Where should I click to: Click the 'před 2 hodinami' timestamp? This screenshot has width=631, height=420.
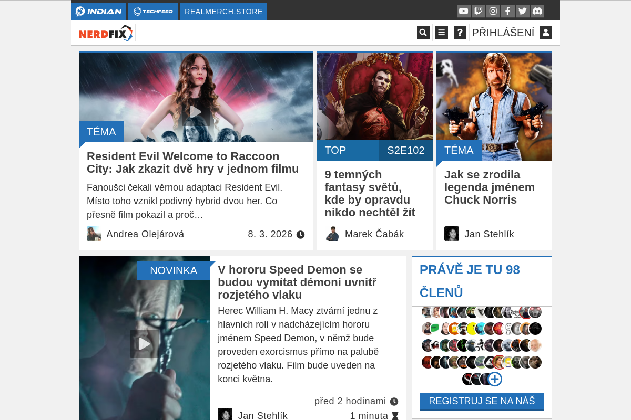click(x=350, y=401)
